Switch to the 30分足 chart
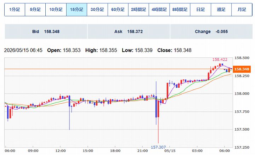Image resolution: width=255 pixels, height=155 pixels. pyautogui.click(x=97, y=10)
